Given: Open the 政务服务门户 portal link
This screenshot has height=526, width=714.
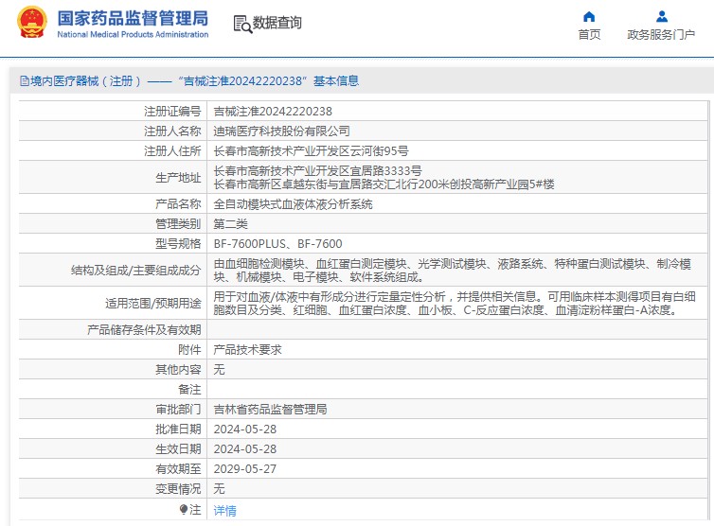Looking at the screenshot, I should 661,35.
